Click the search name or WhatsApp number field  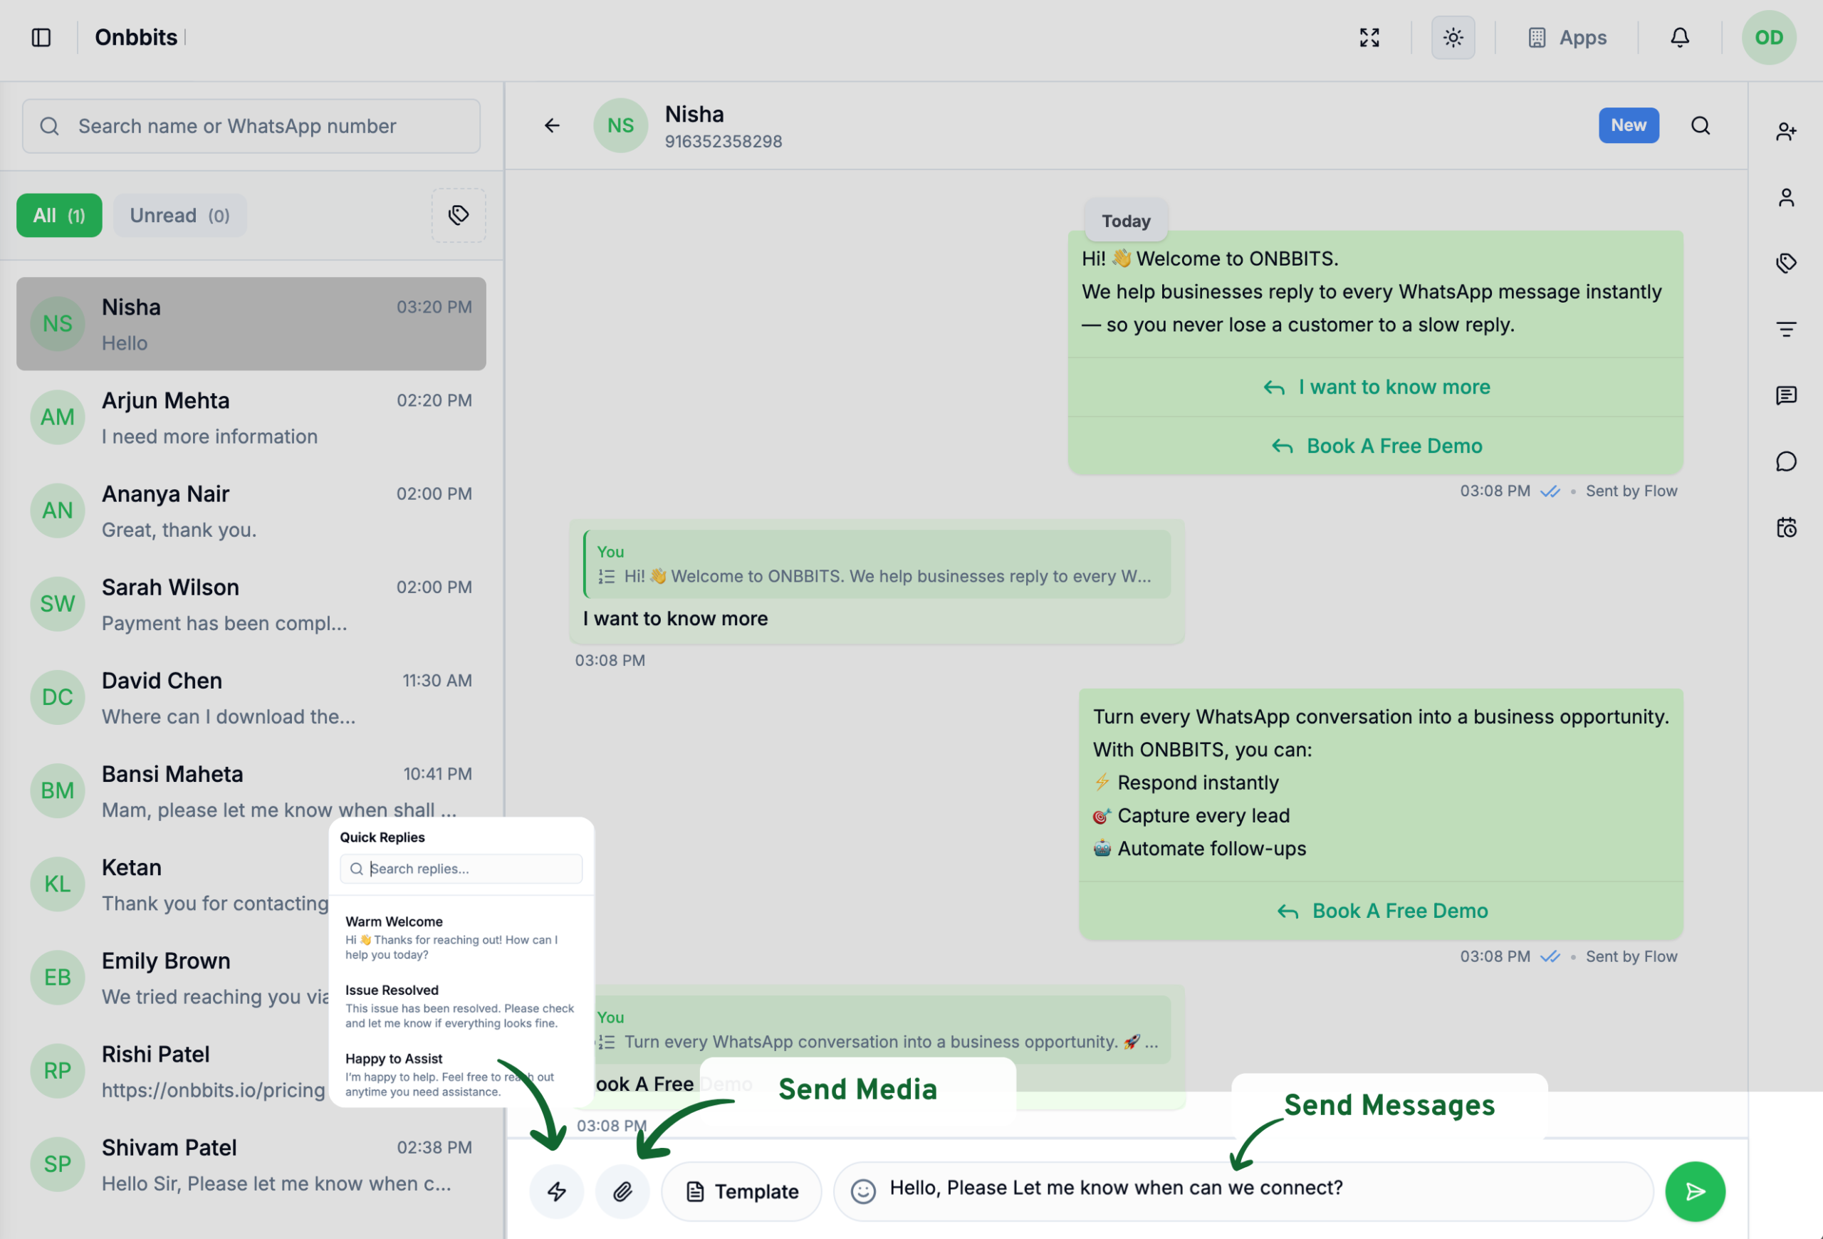tap(251, 126)
